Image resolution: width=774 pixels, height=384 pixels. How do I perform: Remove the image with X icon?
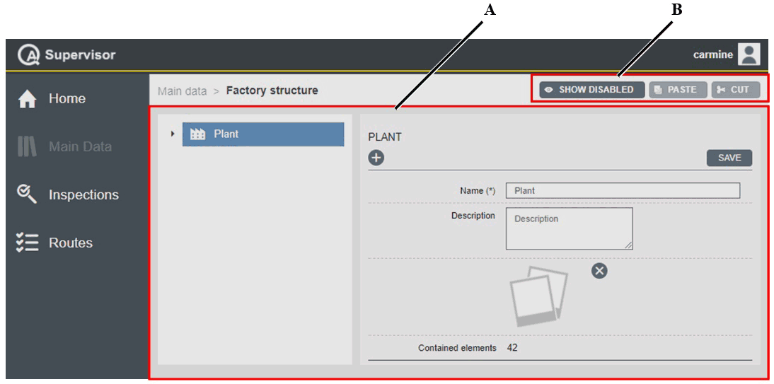point(599,270)
